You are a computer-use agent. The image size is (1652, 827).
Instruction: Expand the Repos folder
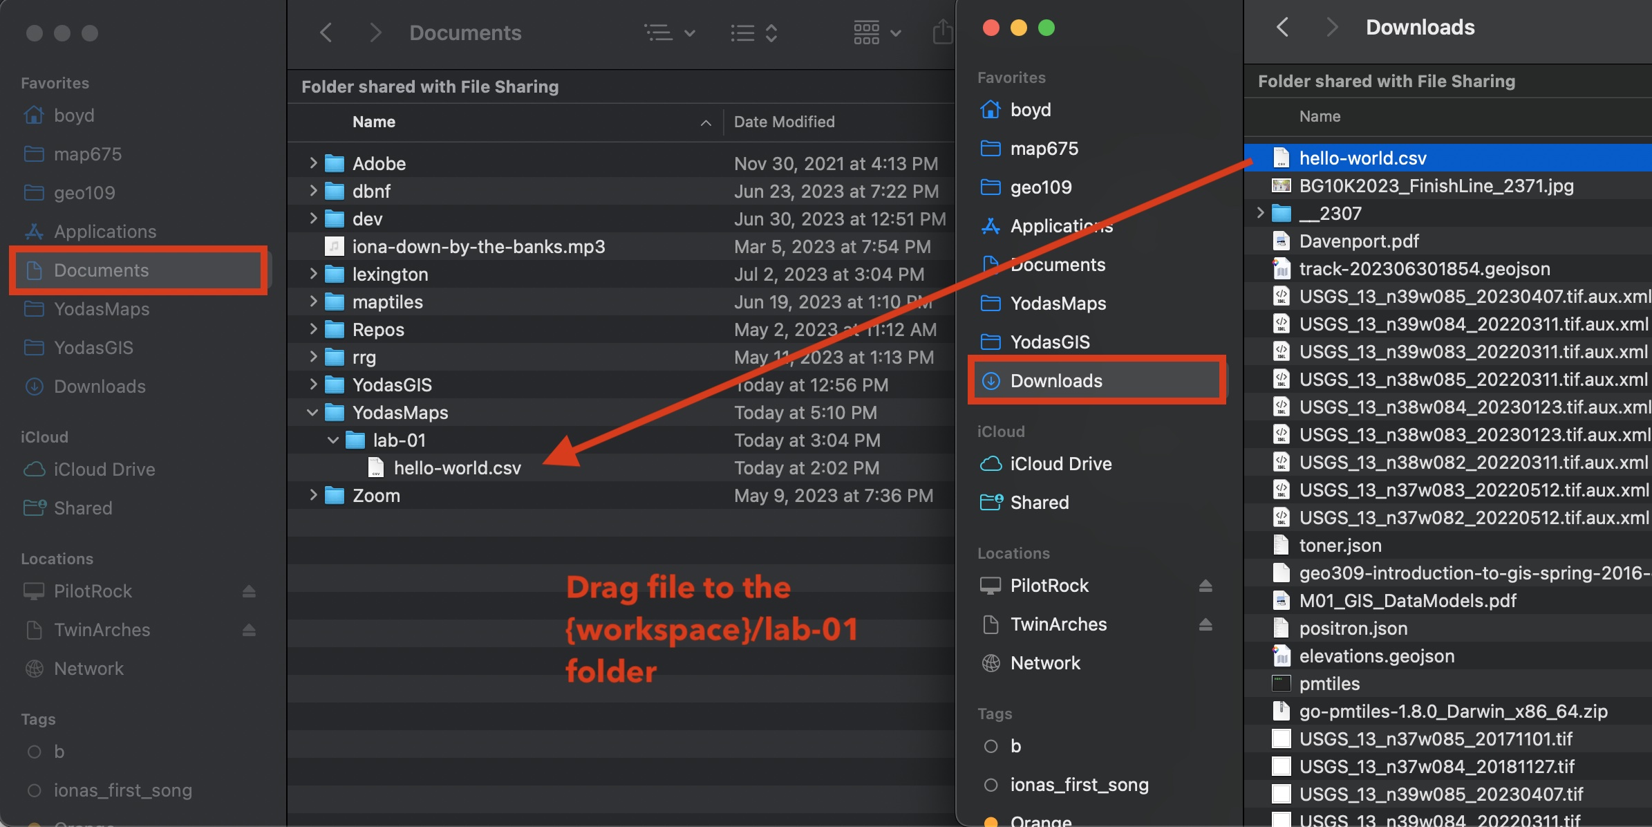point(313,329)
